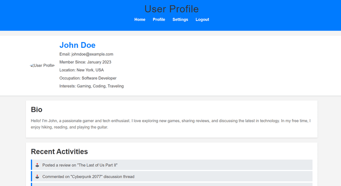Click the joystick icon beside the Cyberpunk comment
341x186 pixels.
point(37,177)
